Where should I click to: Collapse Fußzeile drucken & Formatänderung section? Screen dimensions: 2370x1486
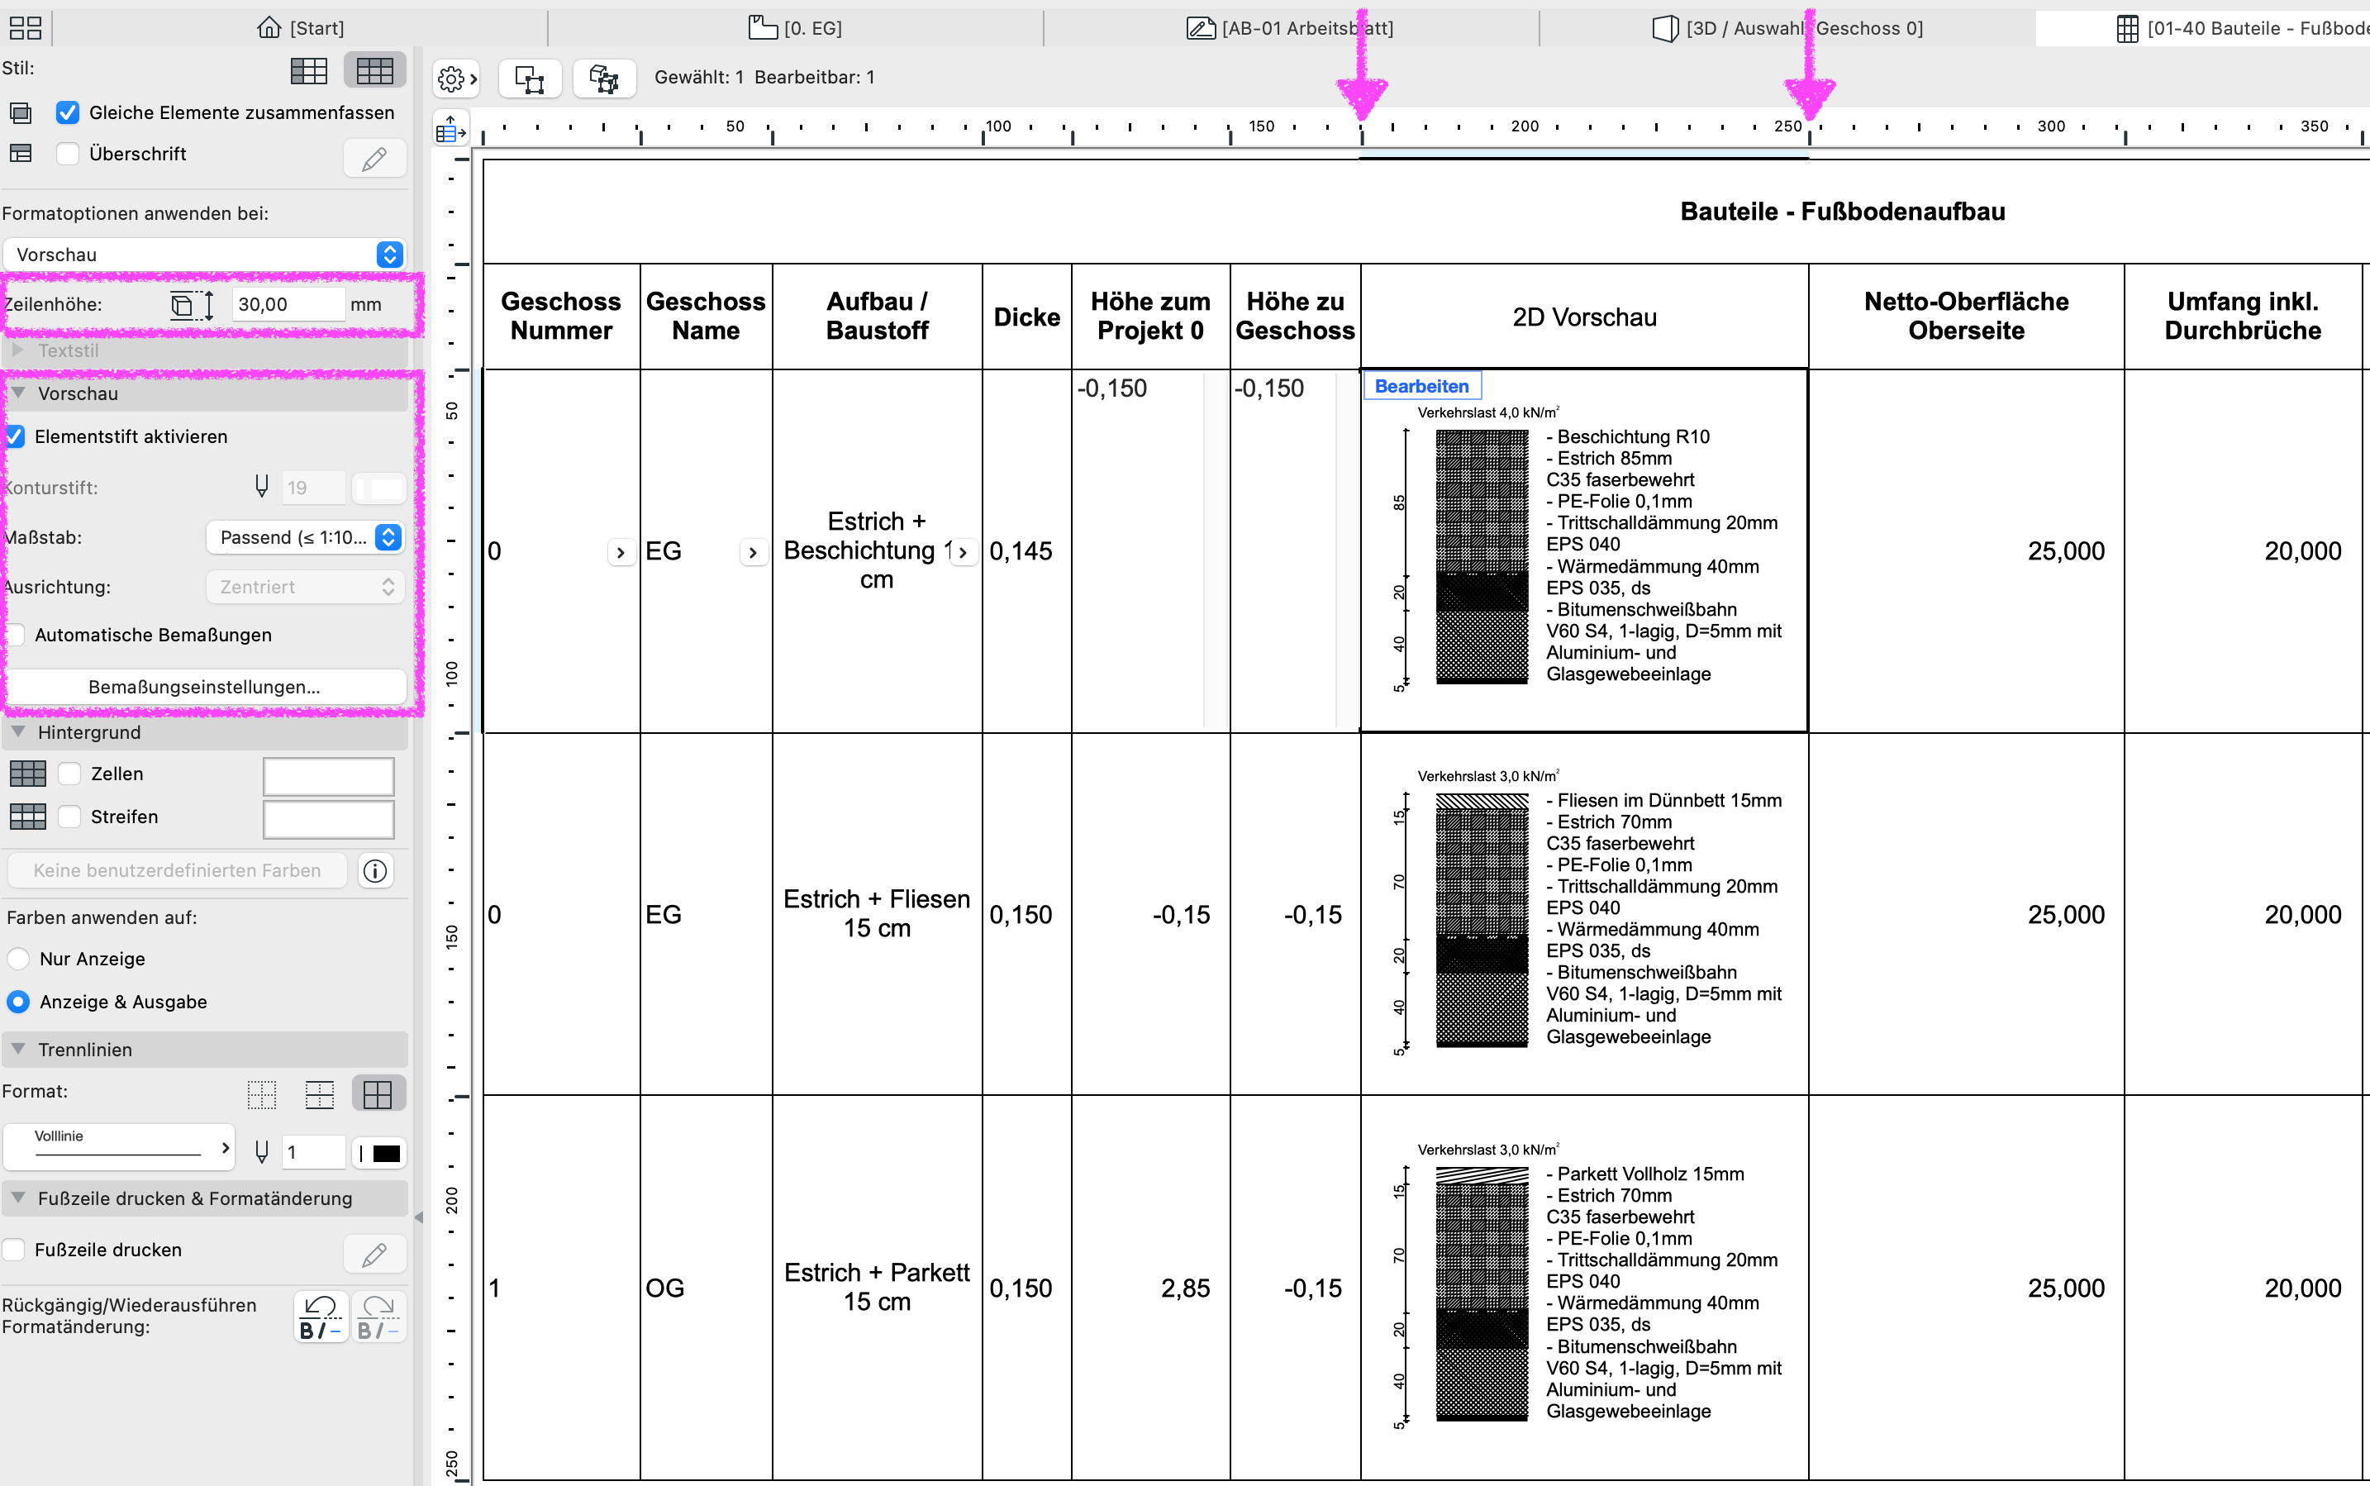point(17,1198)
